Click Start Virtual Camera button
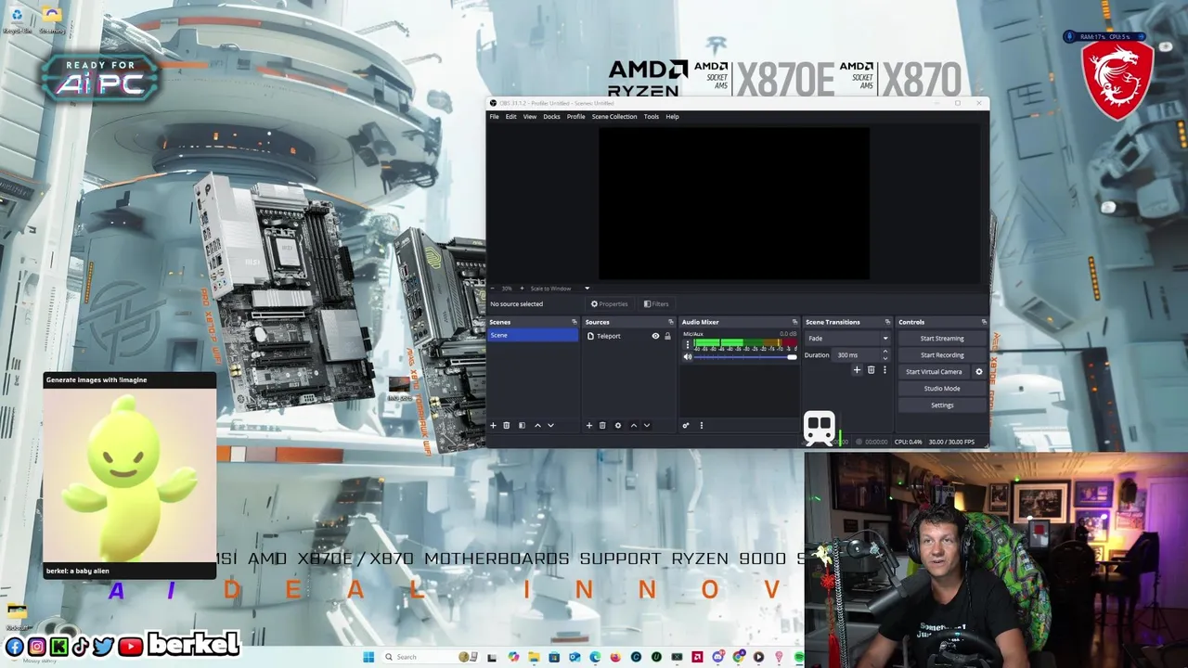 (934, 372)
